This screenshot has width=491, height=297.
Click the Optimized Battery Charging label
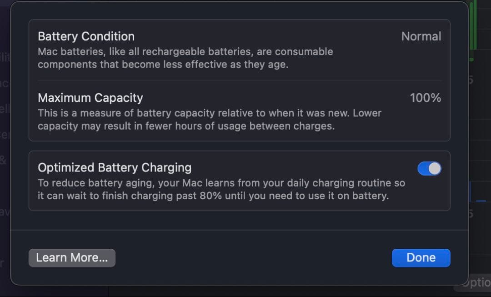(x=115, y=168)
